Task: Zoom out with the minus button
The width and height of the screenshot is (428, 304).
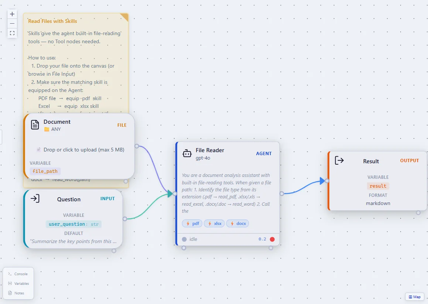Action: coord(12,24)
